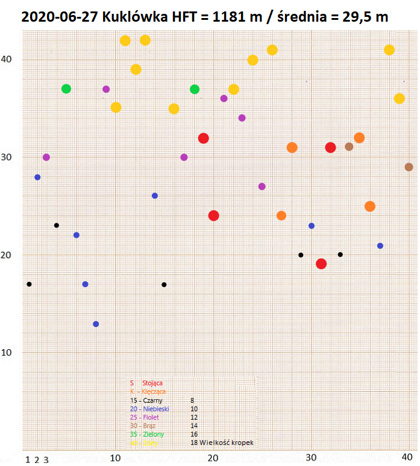Screen dimensions: 420x466
Task: Select the lowest red dot, target 31
Action: tap(321, 264)
